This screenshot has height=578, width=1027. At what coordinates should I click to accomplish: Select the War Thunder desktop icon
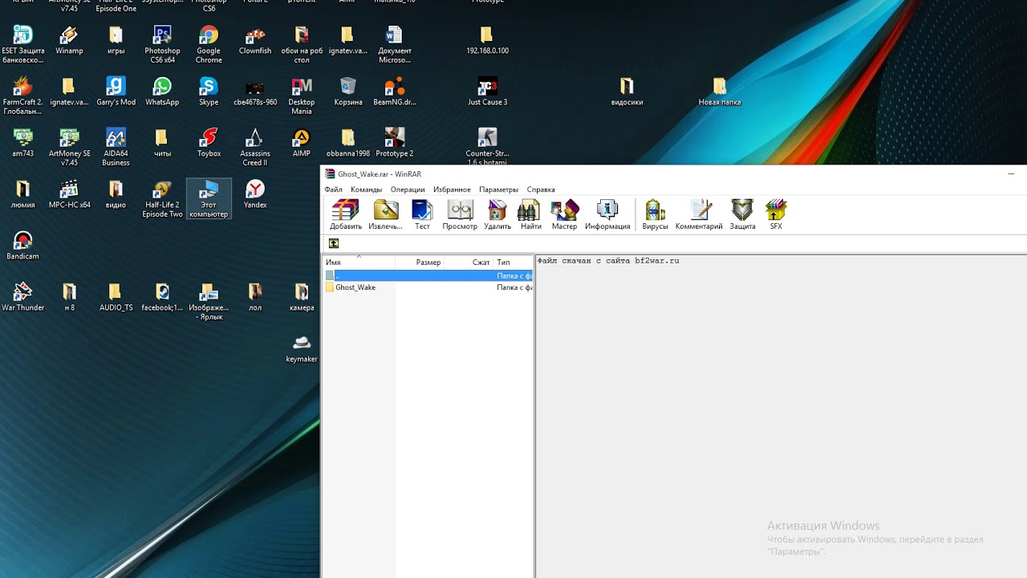22,297
